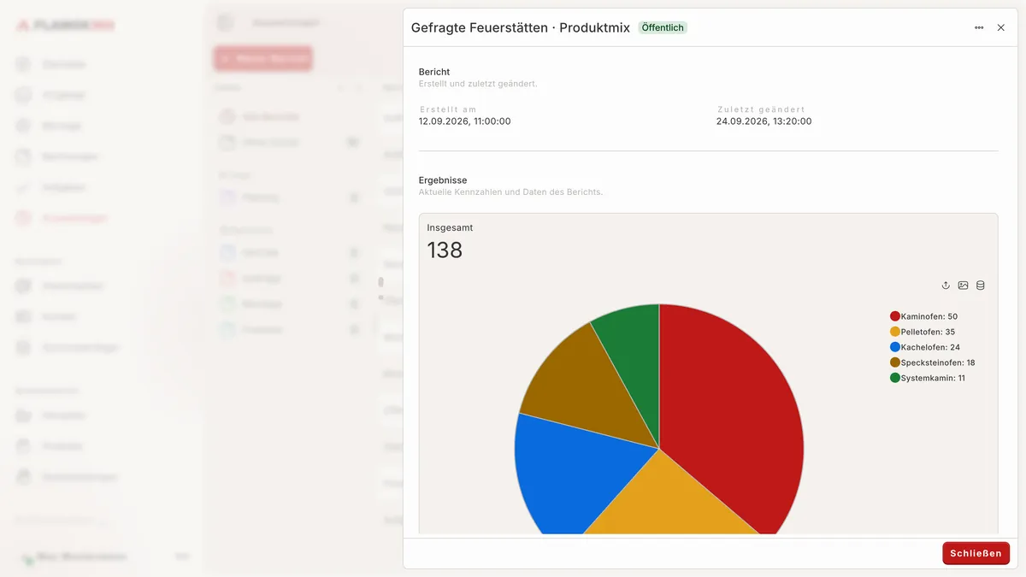Open the chart data view (database icon)
The width and height of the screenshot is (1026, 577).
click(x=981, y=286)
